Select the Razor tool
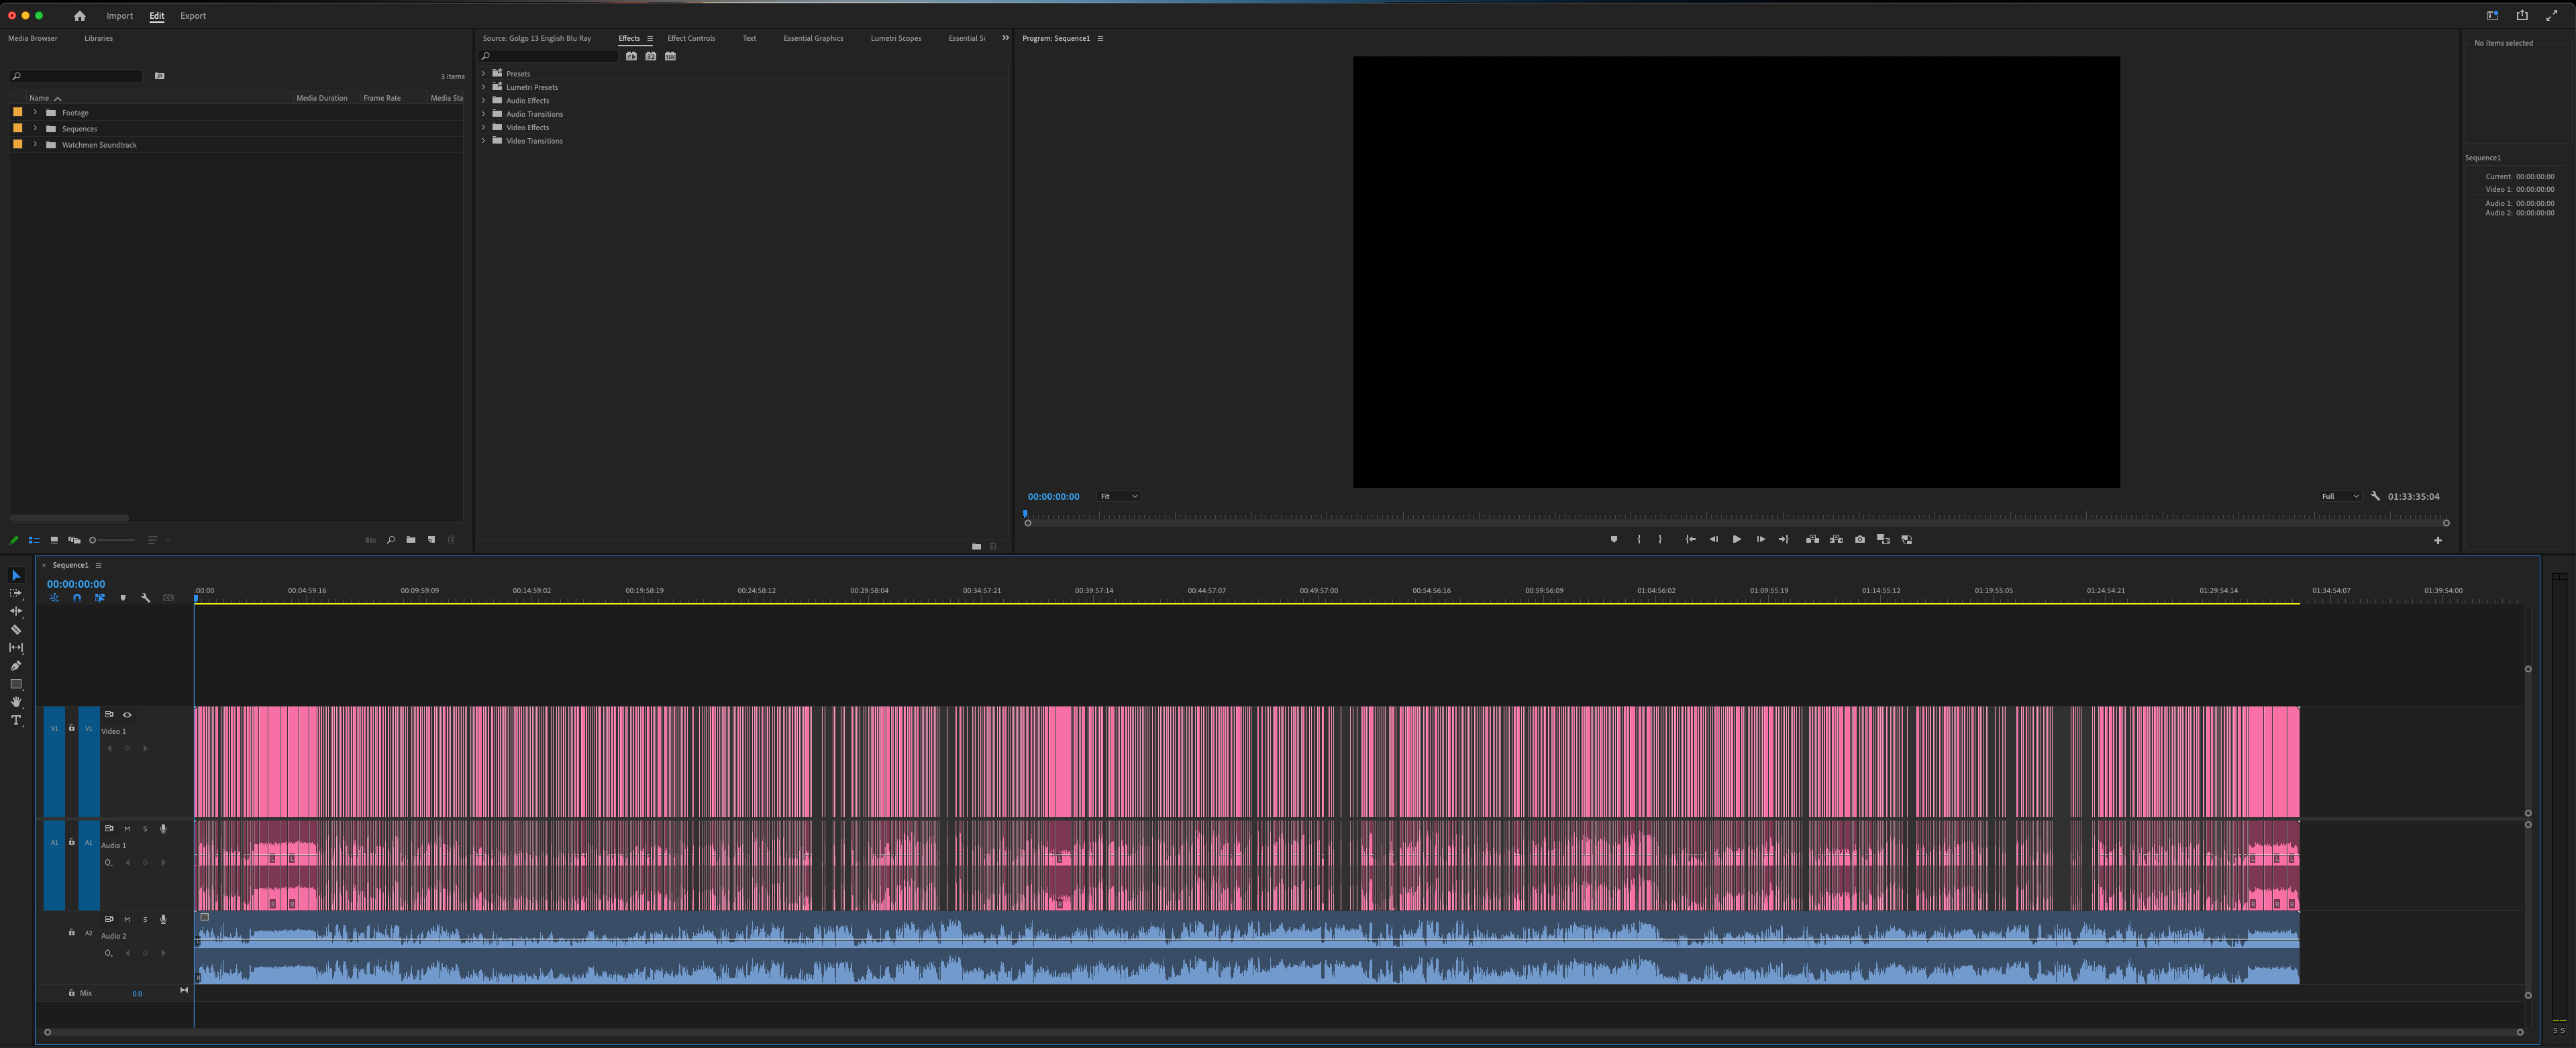The height and width of the screenshot is (1048, 2576). pyautogui.click(x=16, y=630)
